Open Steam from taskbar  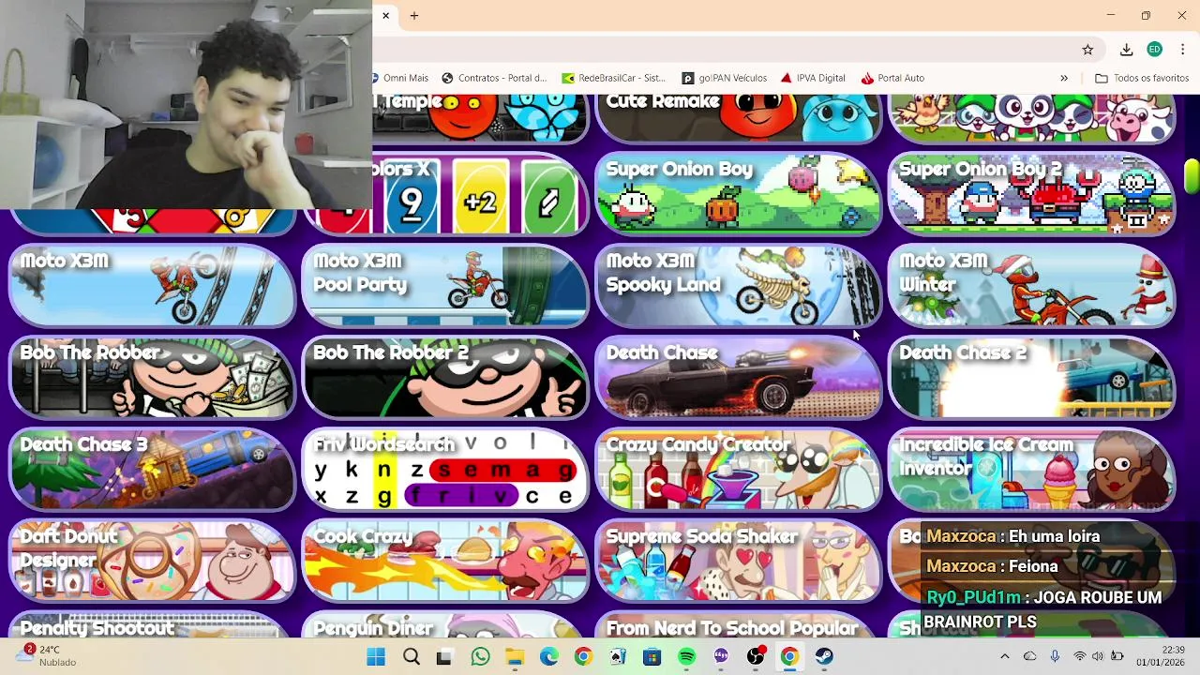pyautogui.click(x=824, y=656)
